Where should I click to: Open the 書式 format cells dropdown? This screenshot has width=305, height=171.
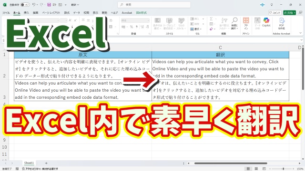pos(196,29)
